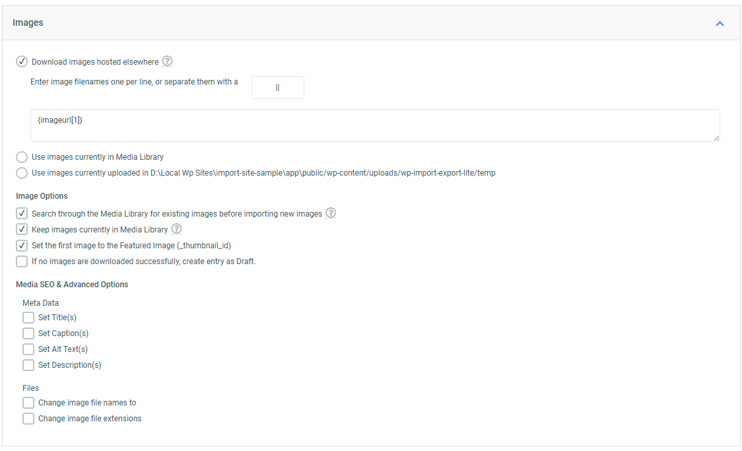Screen dimensions: 742x451
Task: Uncheck Search through the Media Library for existing images
Action: (x=22, y=213)
